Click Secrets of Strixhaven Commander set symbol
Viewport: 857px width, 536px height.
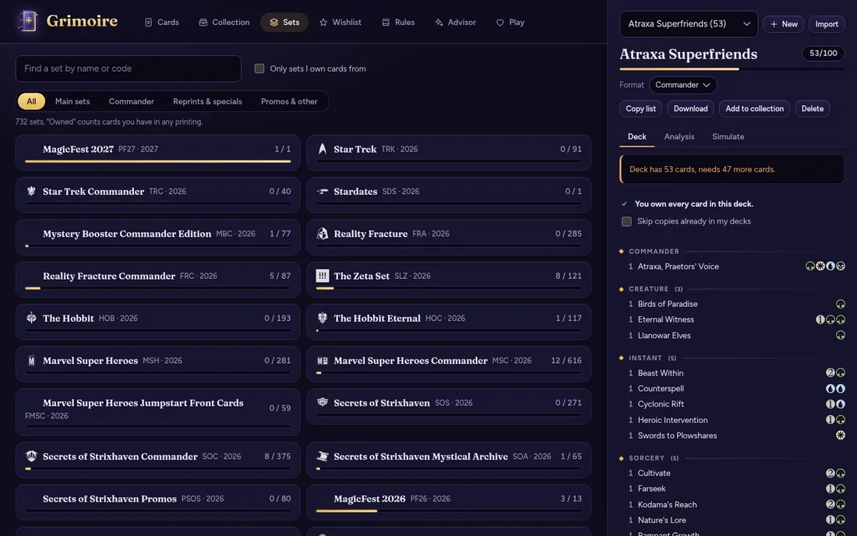click(x=31, y=456)
